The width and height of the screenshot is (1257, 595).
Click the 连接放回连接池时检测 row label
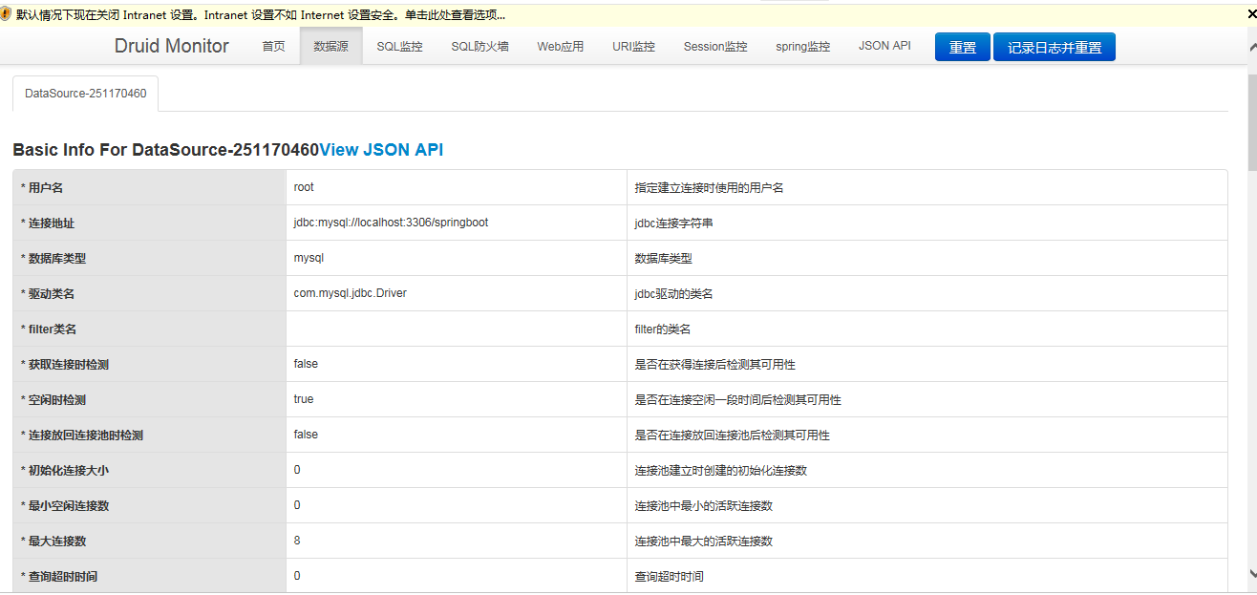[82, 436]
